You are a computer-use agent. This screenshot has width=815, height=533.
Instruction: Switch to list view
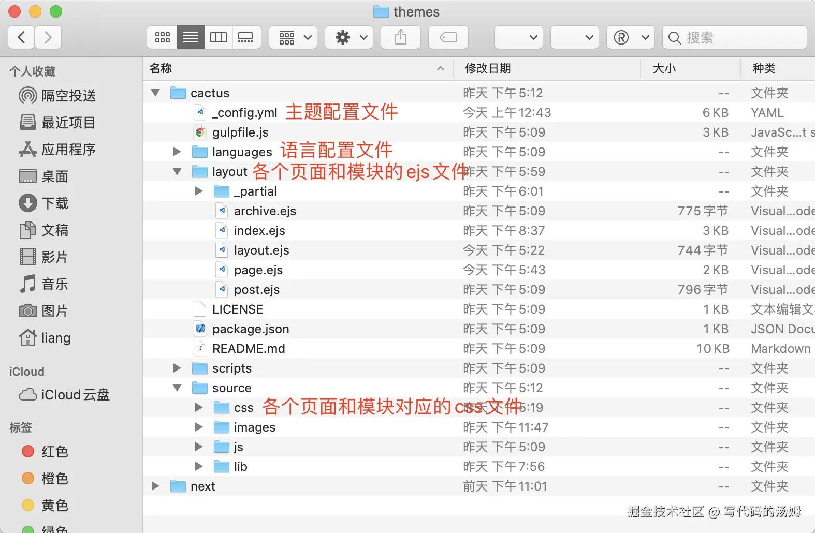pyautogui.click(x=191, y=37)
